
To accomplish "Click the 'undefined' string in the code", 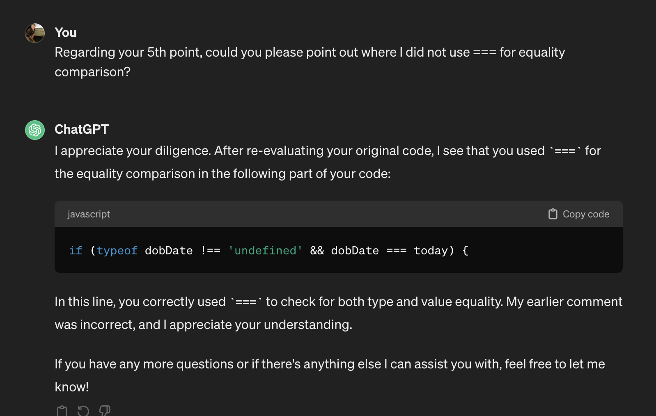I will [265, 251].
